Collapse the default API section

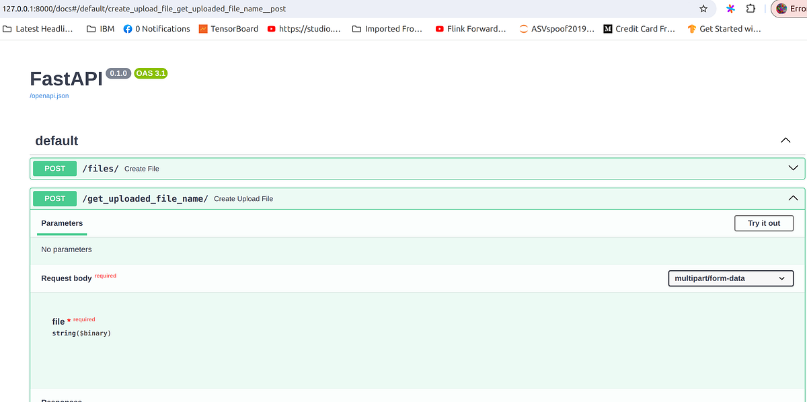[x=785, y=140]
